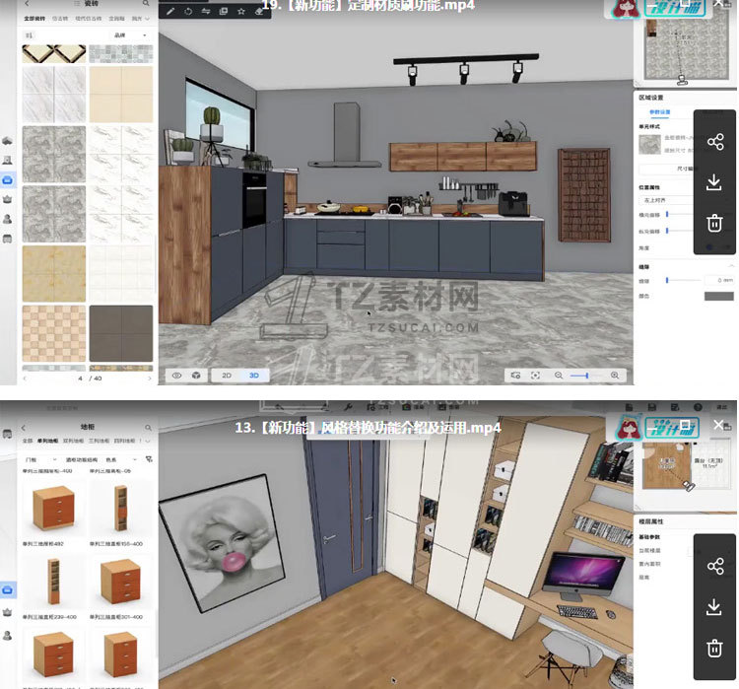
Task: Expand more tile category tabs chevron
Action: (x=148, y=19)
